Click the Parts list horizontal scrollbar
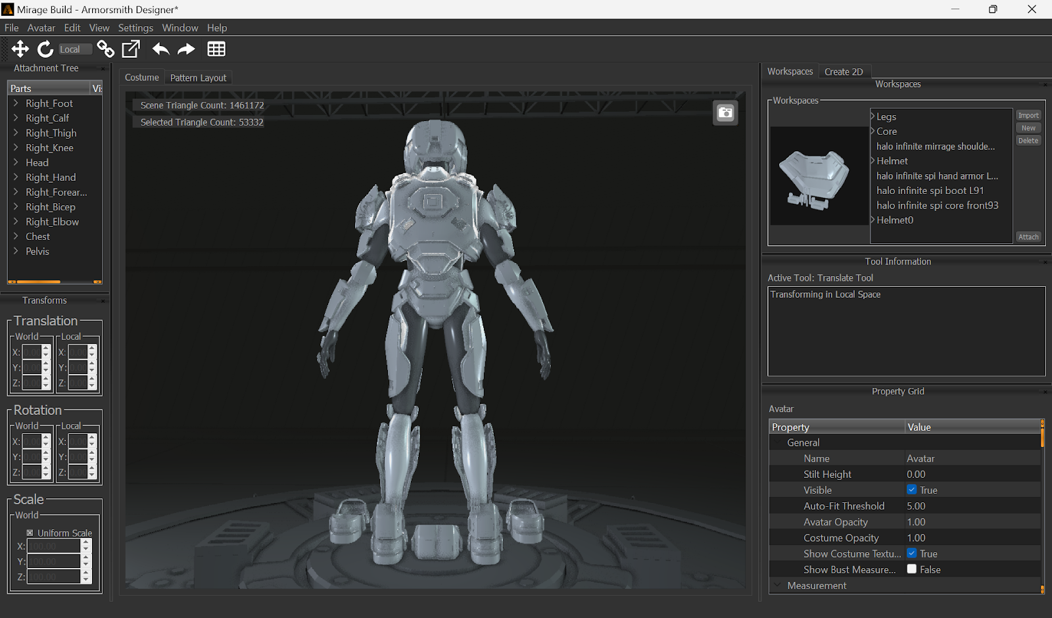1052x618 pixels. (39, 281)
